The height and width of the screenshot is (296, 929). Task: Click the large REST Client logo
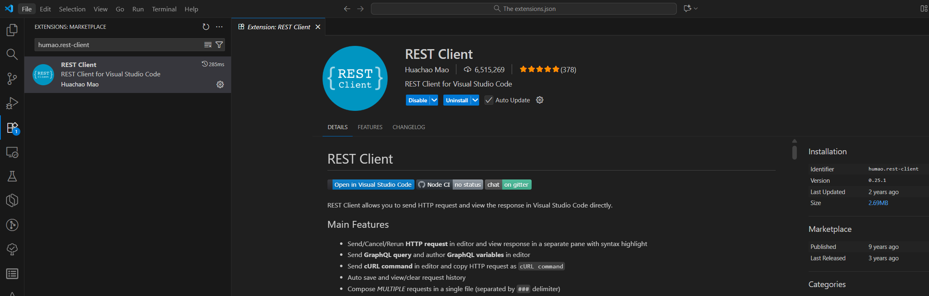[x=355, y=78]
